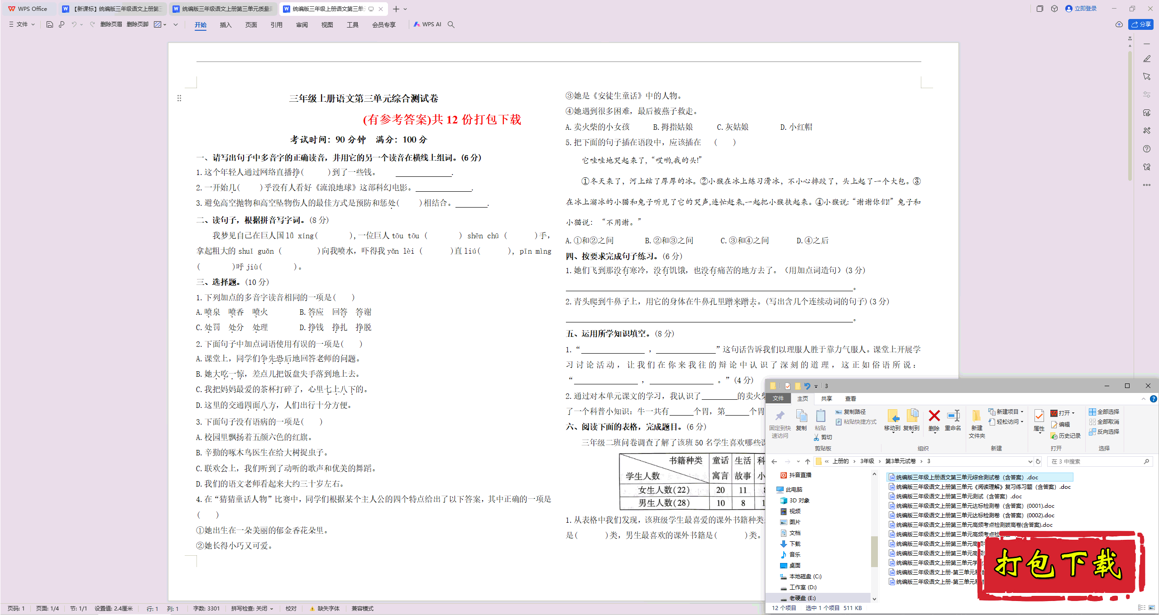Open the undo history dropdown arrow

pyautogui.click(x=81, y=24)
